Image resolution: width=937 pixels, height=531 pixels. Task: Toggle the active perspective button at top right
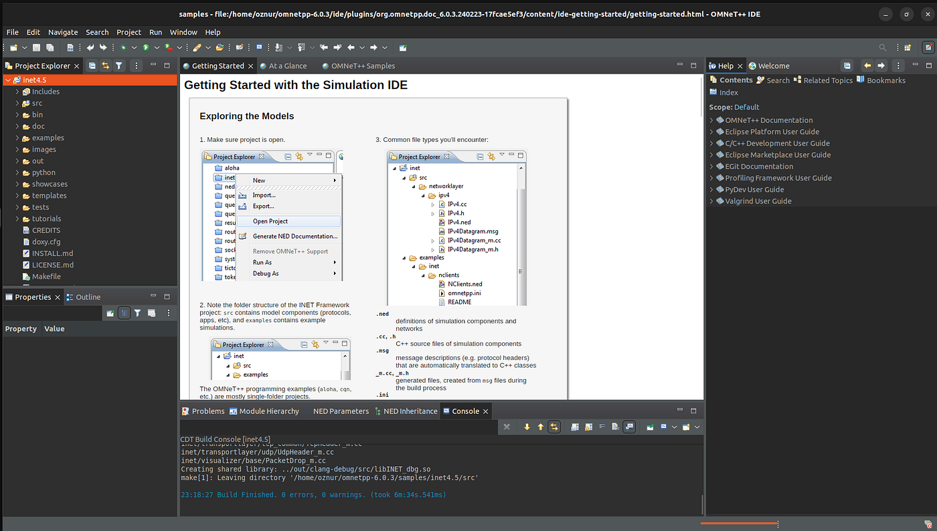click(x=928, y=47)
